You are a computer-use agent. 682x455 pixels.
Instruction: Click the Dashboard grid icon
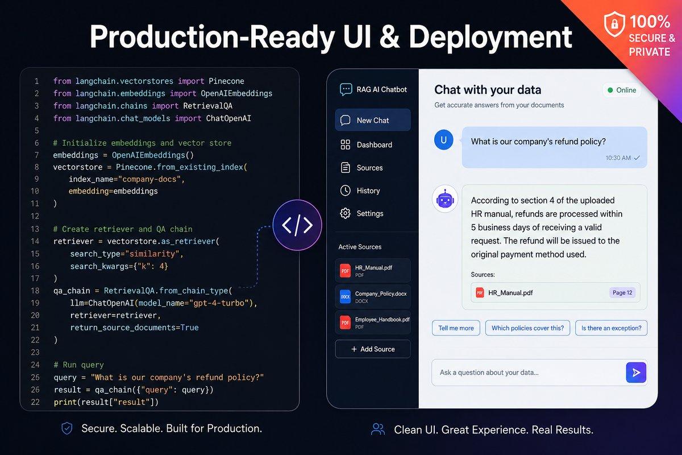point(345,145)
